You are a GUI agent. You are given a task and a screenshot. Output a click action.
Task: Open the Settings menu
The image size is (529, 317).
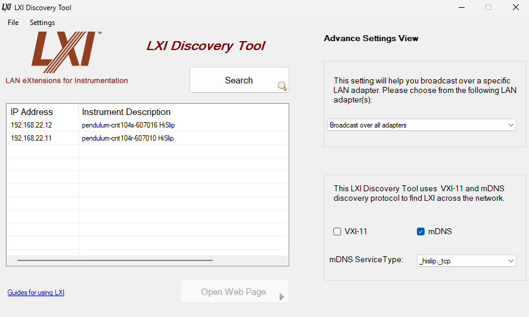pos(42,23)
